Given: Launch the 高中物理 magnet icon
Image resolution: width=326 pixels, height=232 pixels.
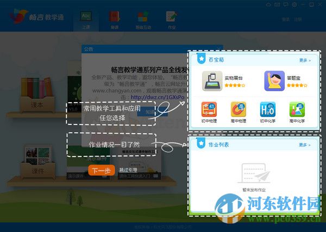Looking at the screenshot, I should pos(239,109).
